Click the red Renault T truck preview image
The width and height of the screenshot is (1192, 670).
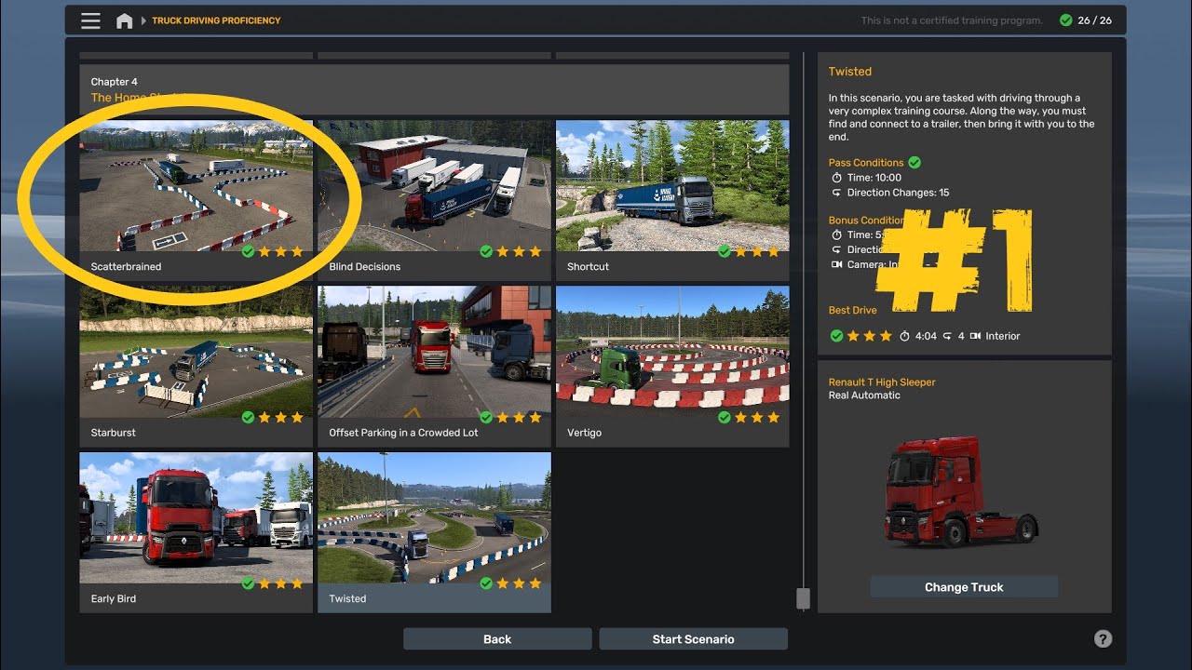coord(962,493)
